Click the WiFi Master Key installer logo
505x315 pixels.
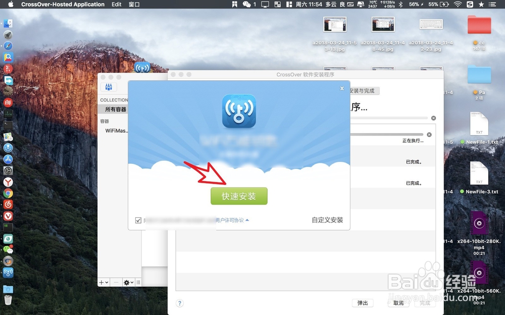click(x=239, y=111)
